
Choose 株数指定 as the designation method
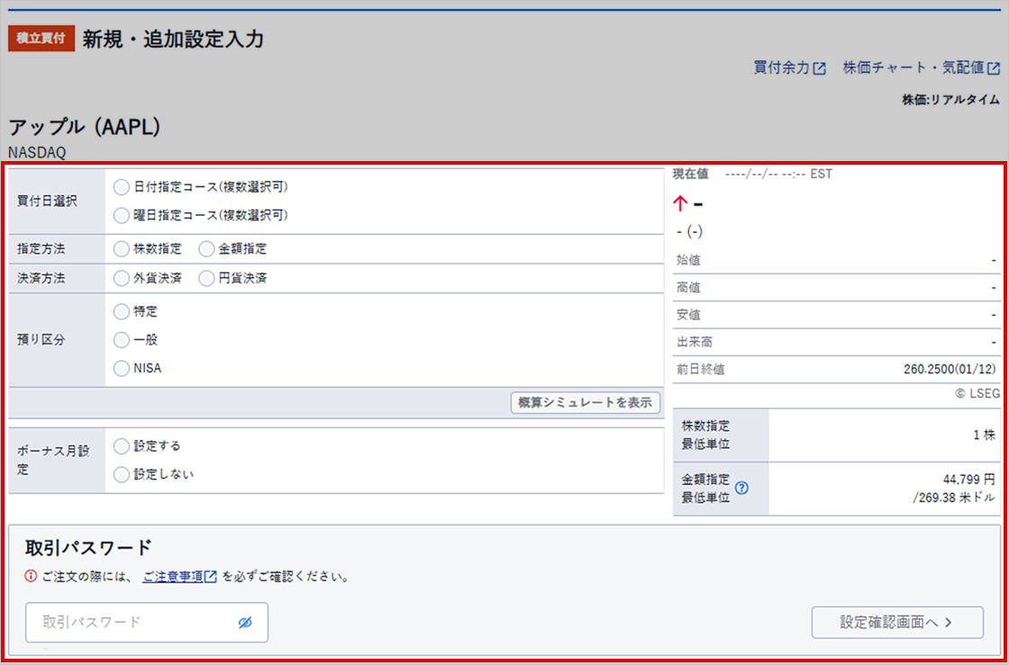[122, 249]
